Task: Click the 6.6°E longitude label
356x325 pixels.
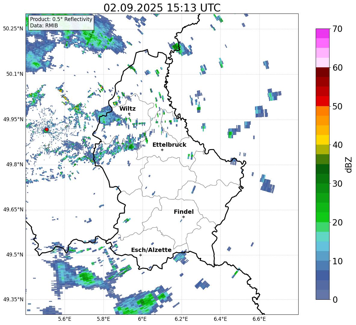Action: pos(259,319)
